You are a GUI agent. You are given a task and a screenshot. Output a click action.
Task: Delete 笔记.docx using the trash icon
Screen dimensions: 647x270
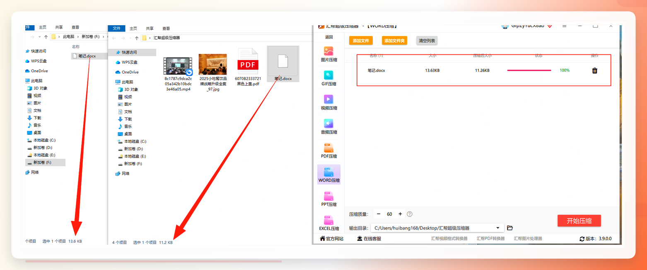point(595,70)
